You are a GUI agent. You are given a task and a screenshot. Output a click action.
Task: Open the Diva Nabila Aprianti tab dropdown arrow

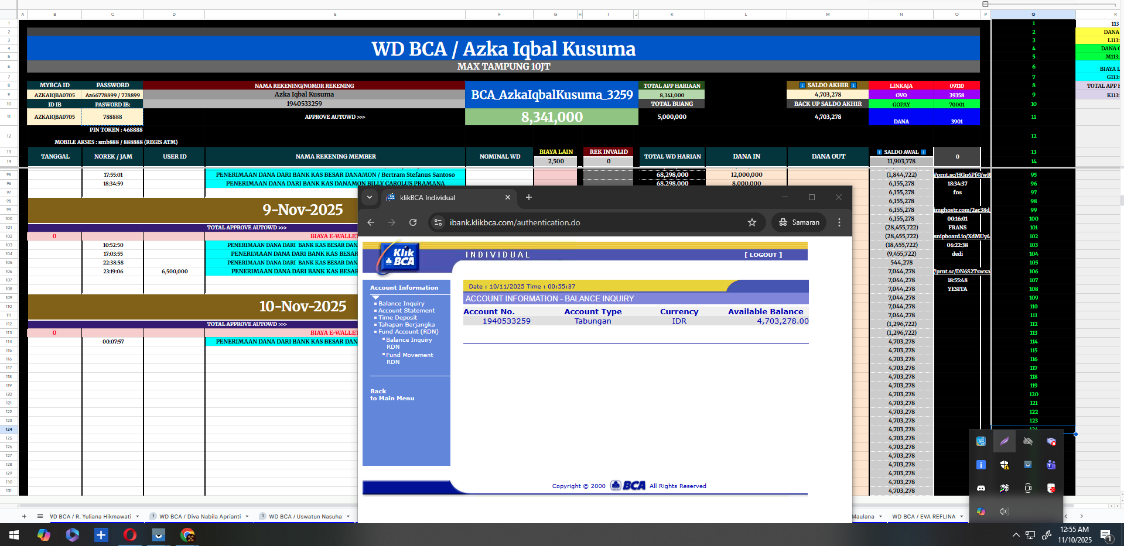tap(247, 517)
